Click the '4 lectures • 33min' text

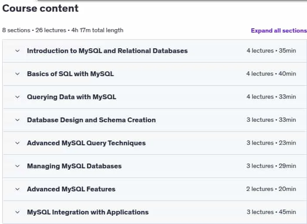pos(271,97)
